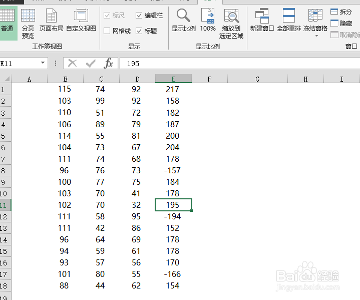The height and width of the screenshot is (300, 360).
Task: Select cell B9 containing 100
Action: tap(65, 182)
